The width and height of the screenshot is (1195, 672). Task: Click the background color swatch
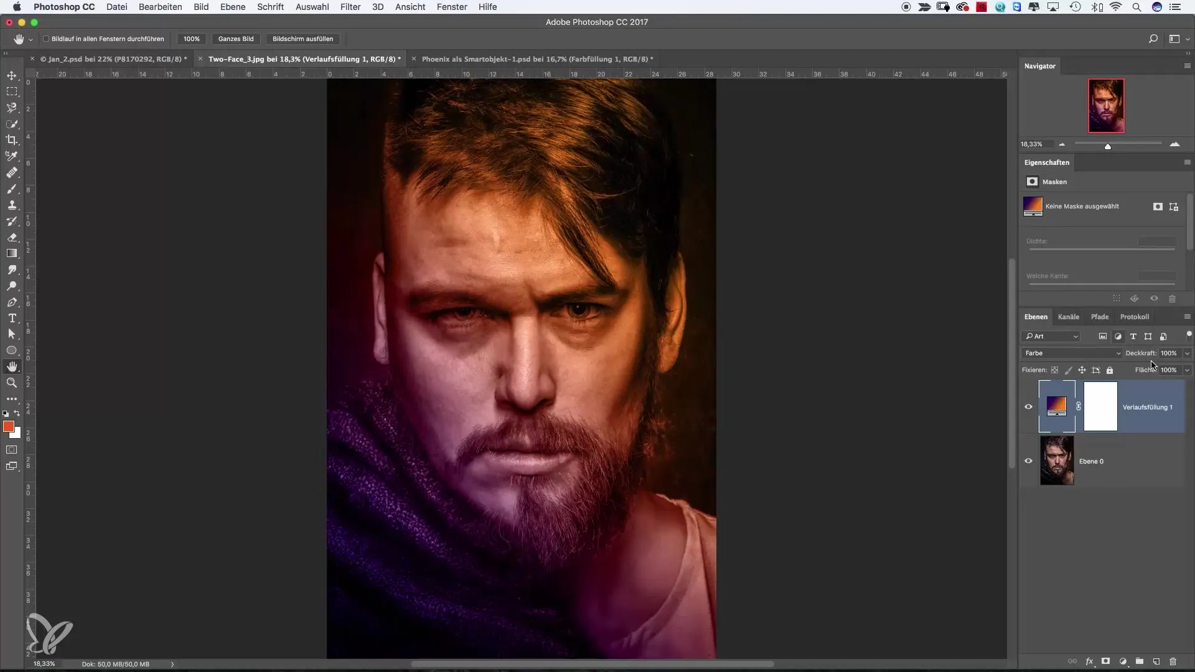(17, 434)
